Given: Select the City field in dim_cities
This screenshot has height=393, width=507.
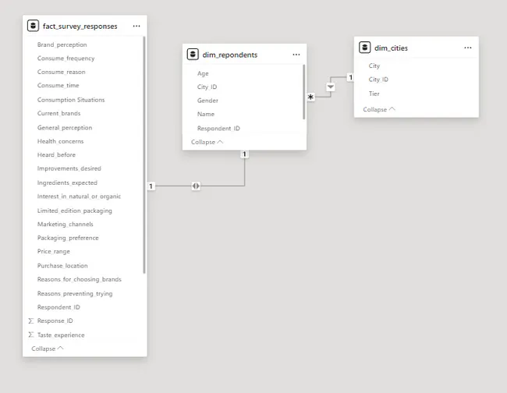Looking at the screenshot, I should click(x=374, y=65).
